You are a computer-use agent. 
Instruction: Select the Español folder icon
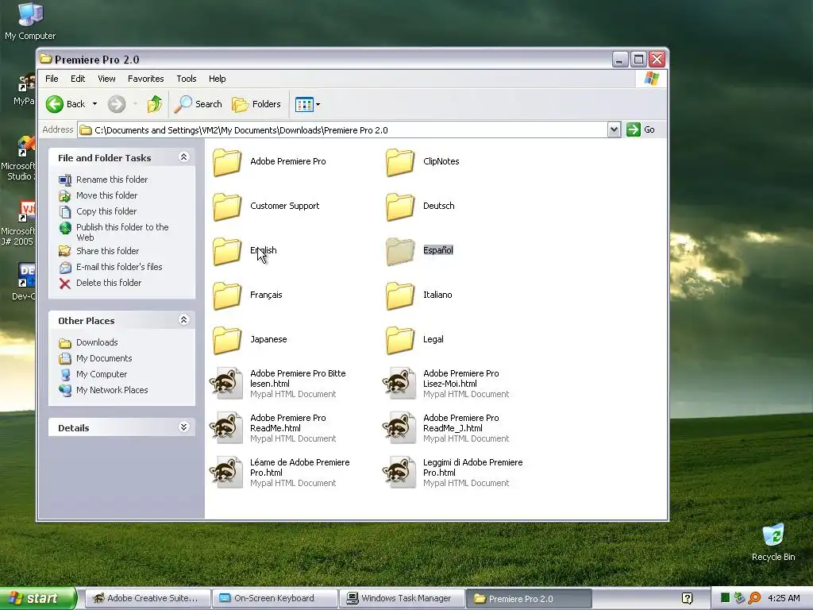400,251
